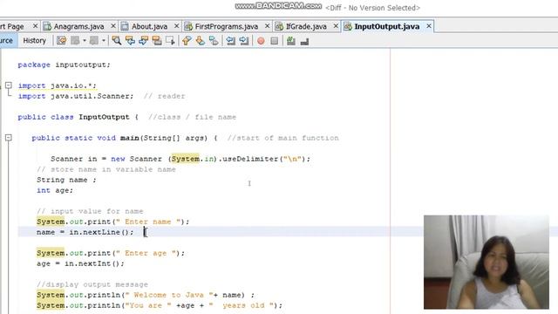
Task: Open the Back navigation dropdown arrow
Action: click(x=85, y=41)
